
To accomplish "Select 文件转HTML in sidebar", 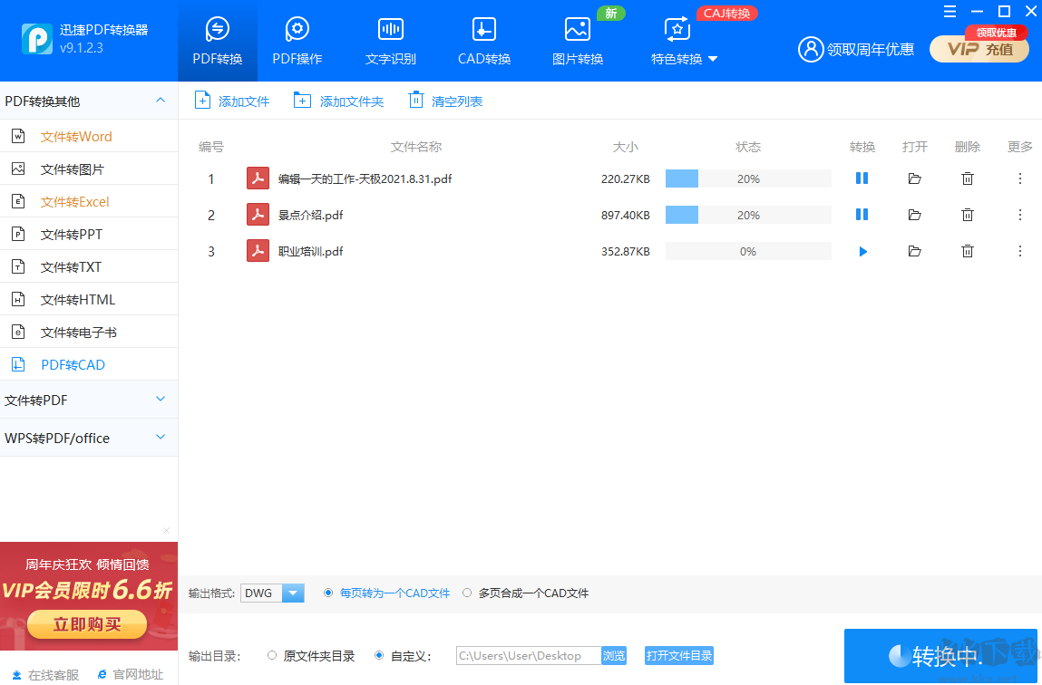I will pyautogui.click(x=89, y=299).
